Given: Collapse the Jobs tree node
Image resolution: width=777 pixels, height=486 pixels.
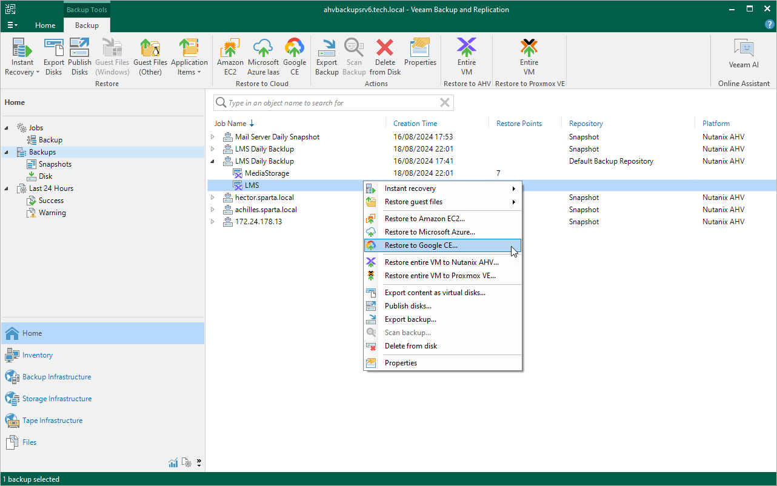Looking at the screenshot, I should [7, 128].
